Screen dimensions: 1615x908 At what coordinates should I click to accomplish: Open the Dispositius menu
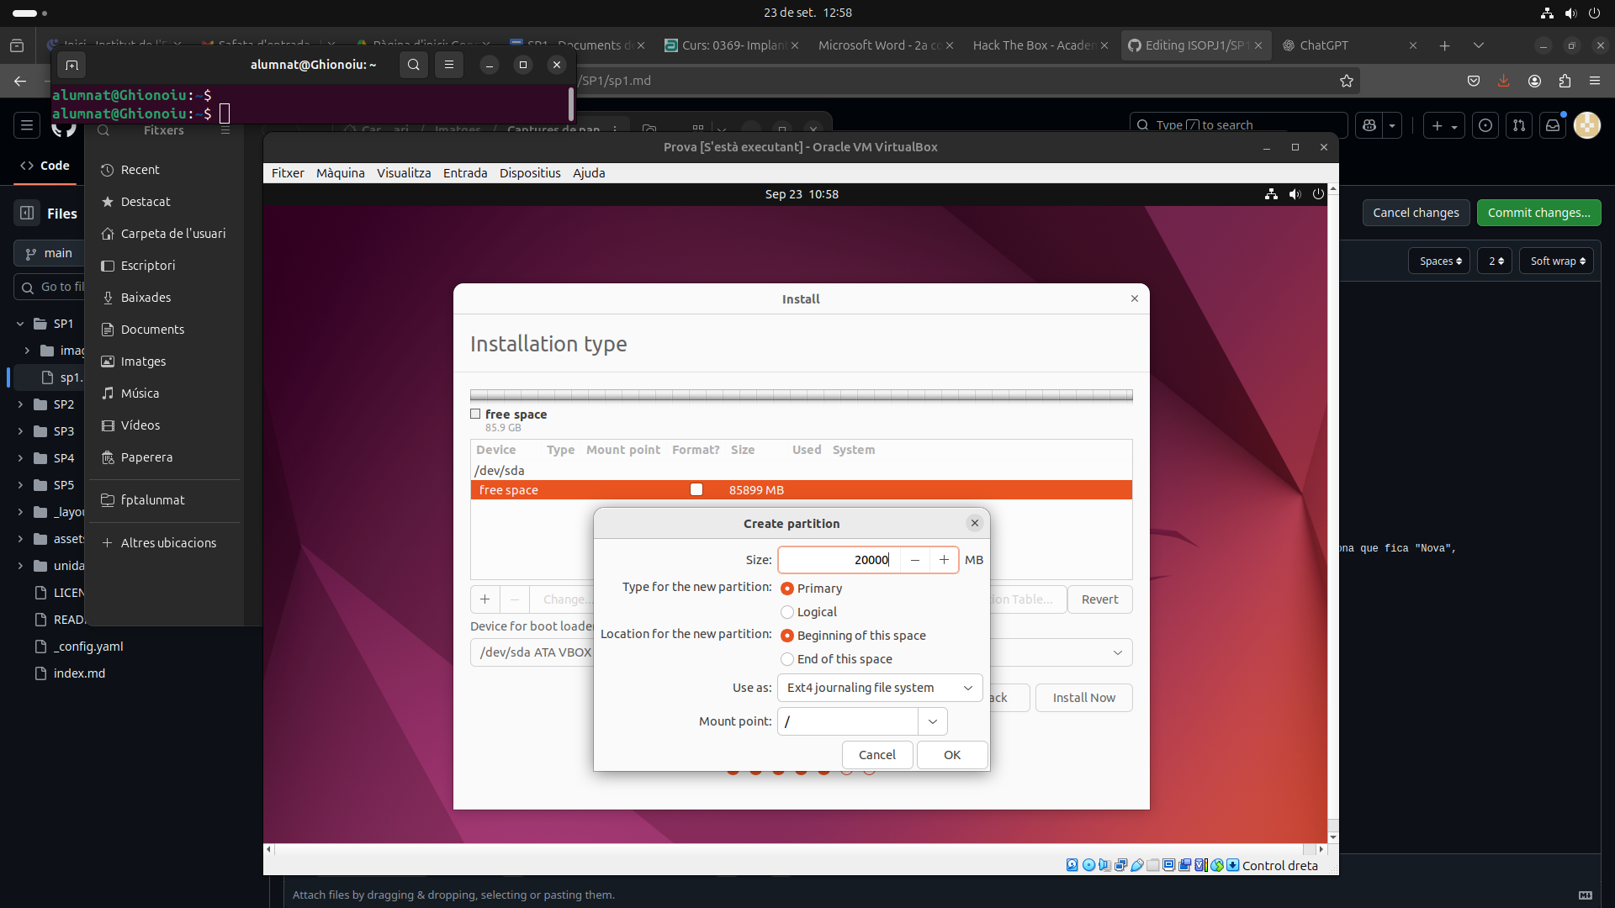(x=530, y=173)
